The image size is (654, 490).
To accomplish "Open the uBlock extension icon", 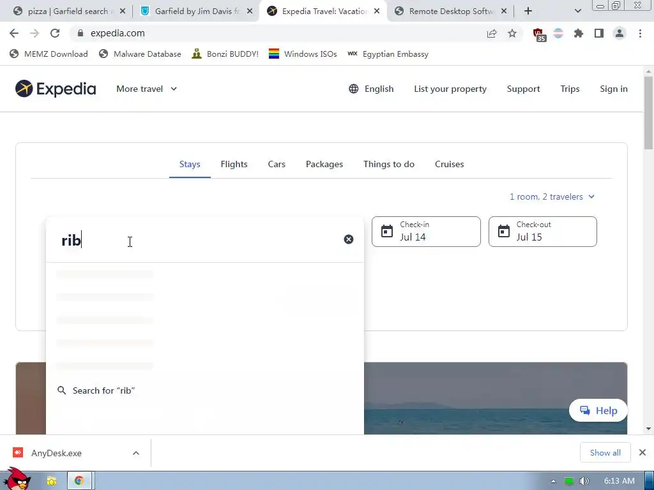I will coord(539,34).
